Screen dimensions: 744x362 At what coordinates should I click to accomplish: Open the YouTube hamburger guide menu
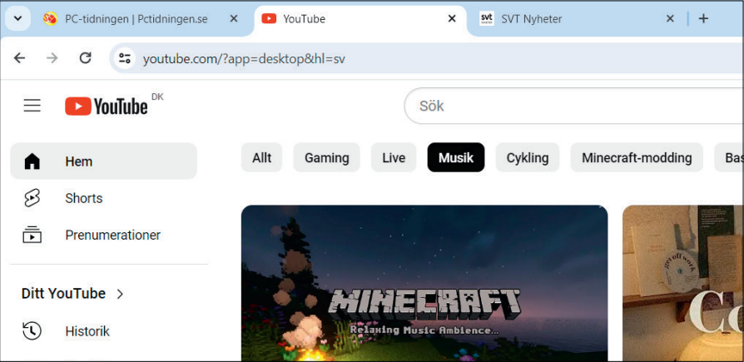click(x=32, y=106)
